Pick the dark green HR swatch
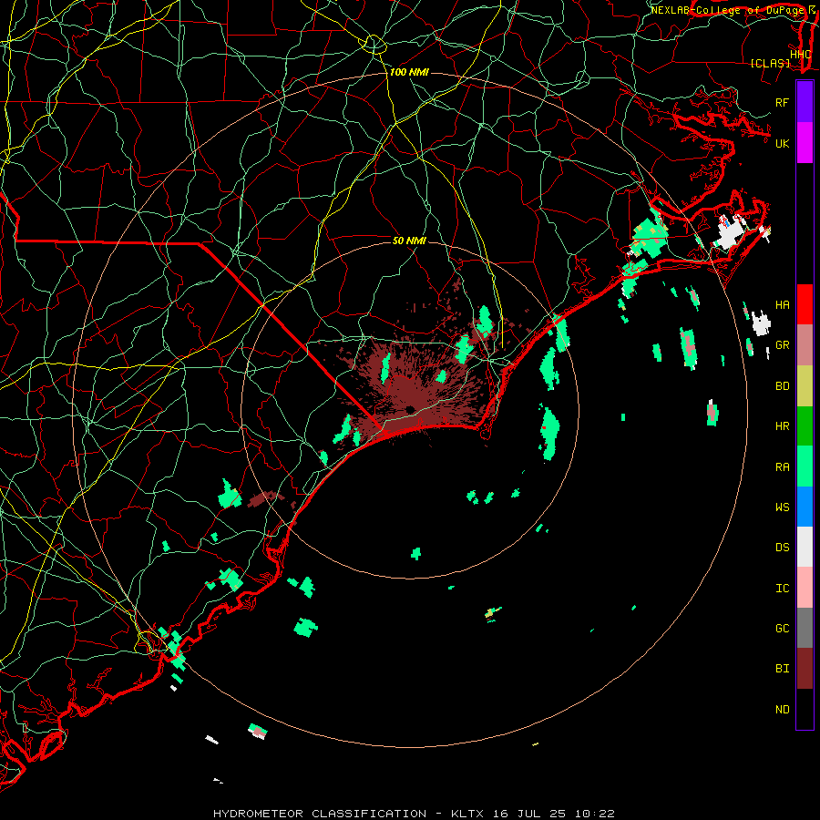This screenshot has height=820, width=820. 805,426
